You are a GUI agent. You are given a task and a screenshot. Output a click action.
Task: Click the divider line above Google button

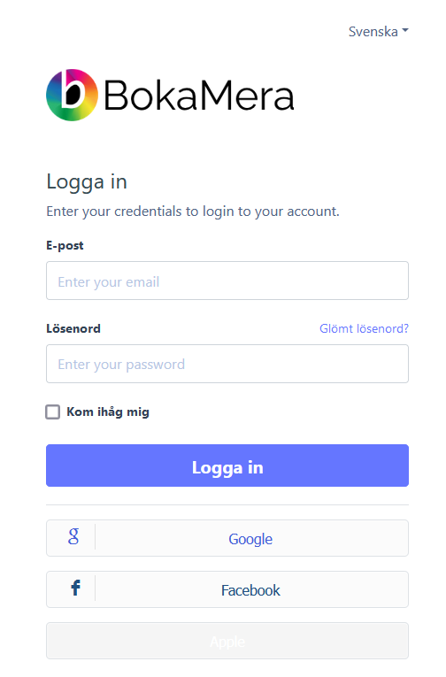click(227, 504)
